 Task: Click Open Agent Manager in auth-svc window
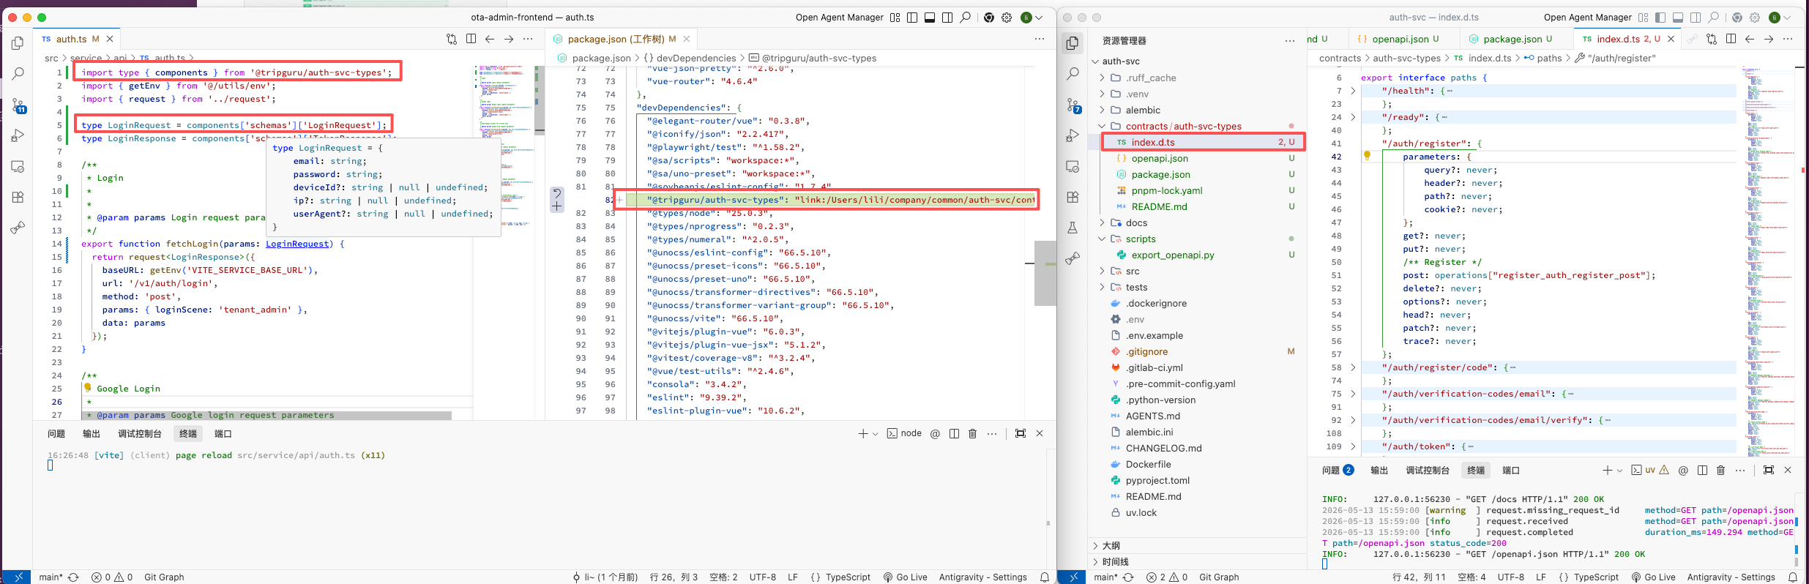click(x=1588, y=18)
